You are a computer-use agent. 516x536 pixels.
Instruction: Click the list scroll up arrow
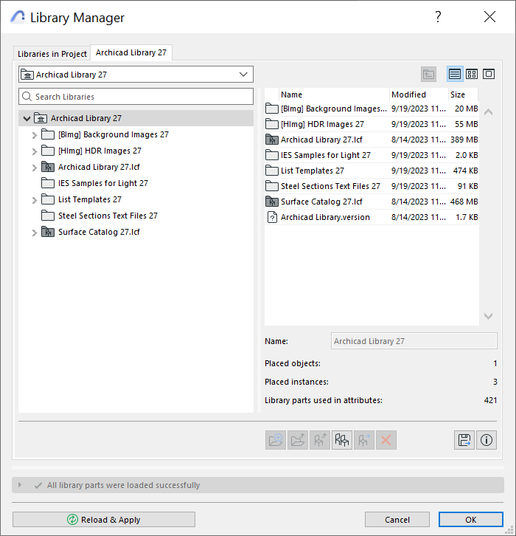[488, 112]
